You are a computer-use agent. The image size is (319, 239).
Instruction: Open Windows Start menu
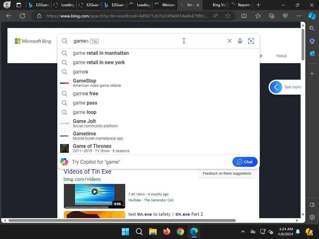(125, 232)
